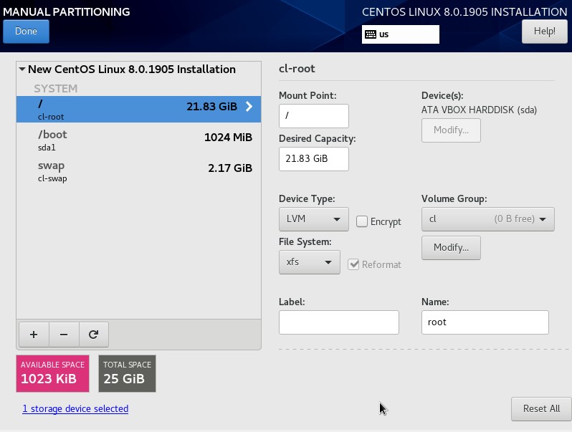
Task: Click the Label input field
Action: coord(339,322)
